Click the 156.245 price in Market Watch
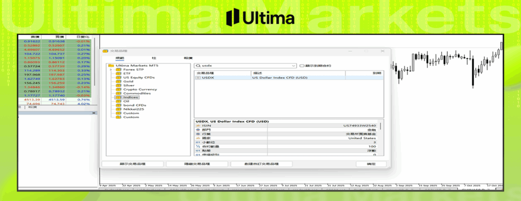The width and height of the screenshot is (521, 201). [x=32, y=83]
